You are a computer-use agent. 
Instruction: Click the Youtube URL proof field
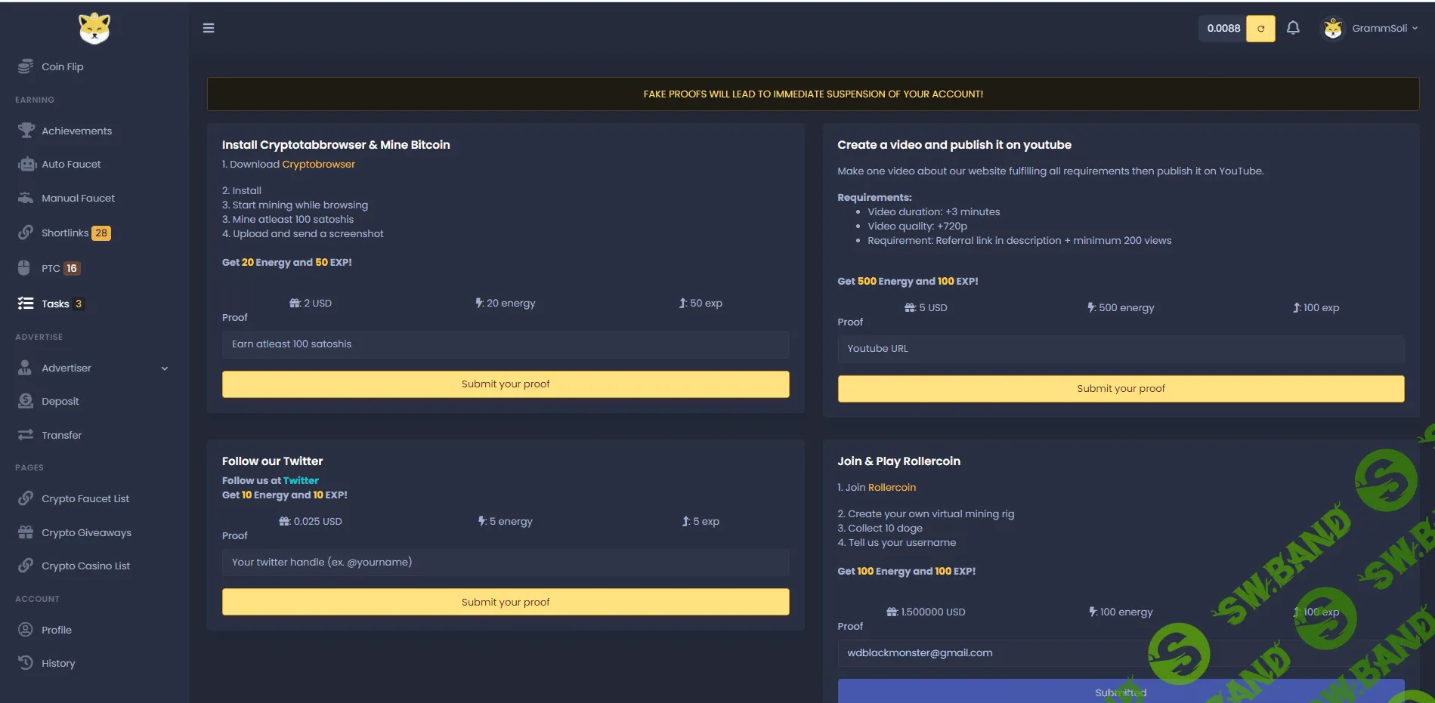[1121, 349]
